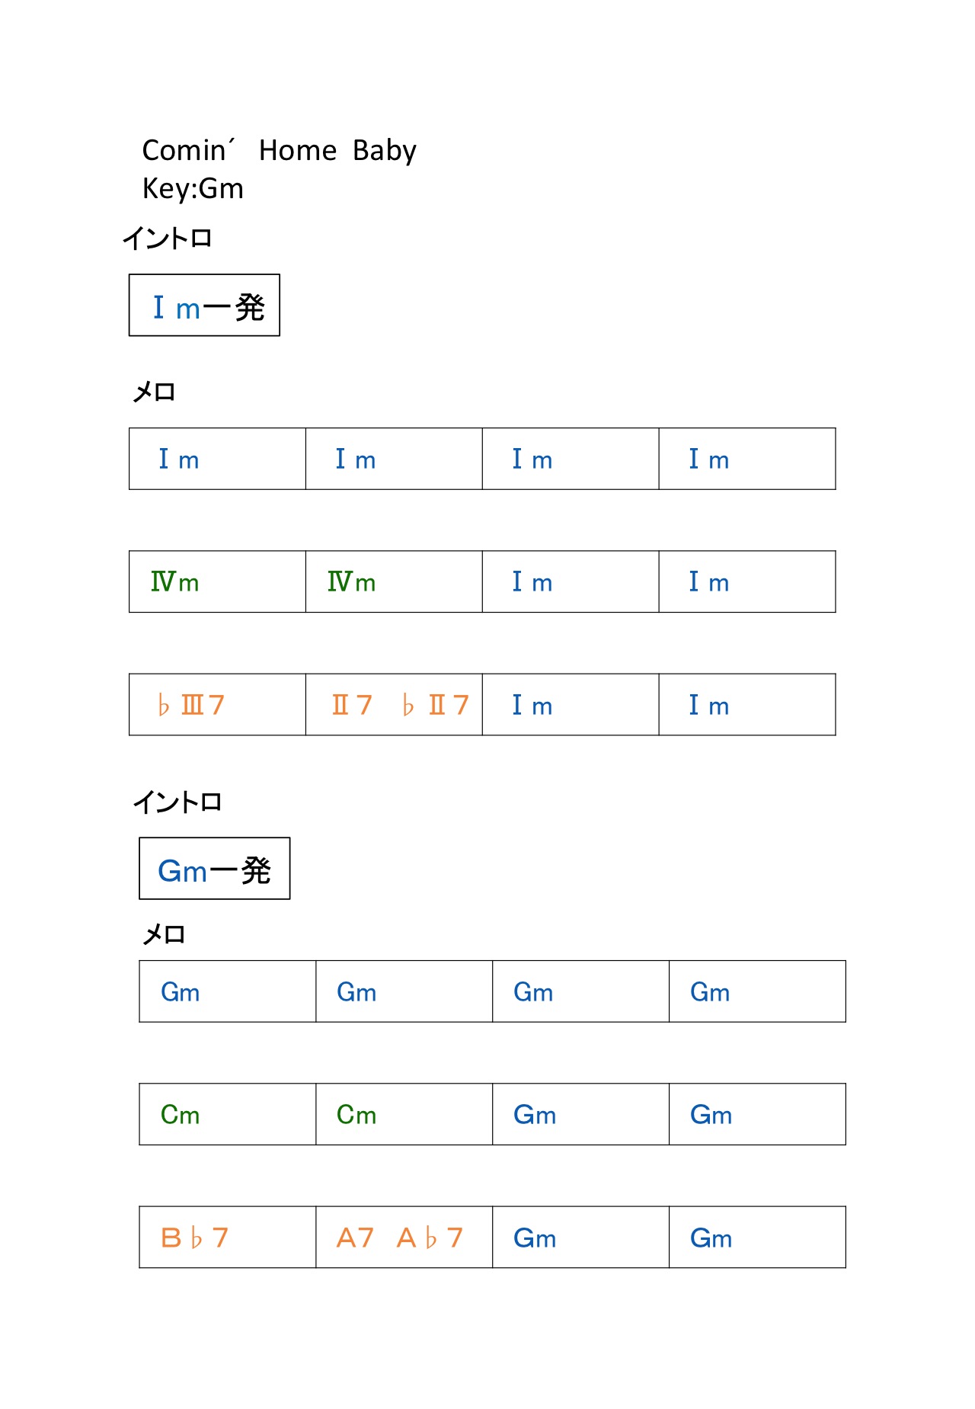Select the Key:Gm label
Viewport: 975px width, 1409px height.
point(193,188)
